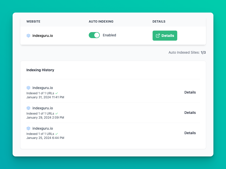Click the Enabled label next to the switch
The width and height of the screenshot is (226, 169).
109,35
